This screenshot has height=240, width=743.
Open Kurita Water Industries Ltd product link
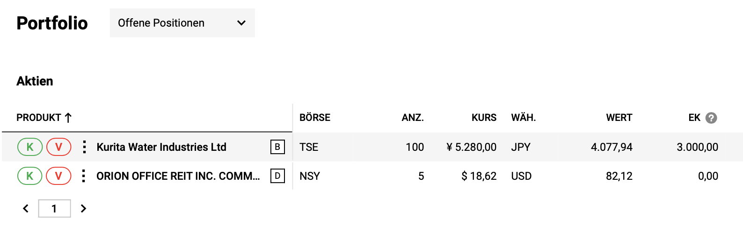click(x=161, y=147)
